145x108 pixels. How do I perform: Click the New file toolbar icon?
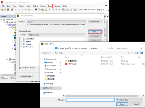click(2, 9)
